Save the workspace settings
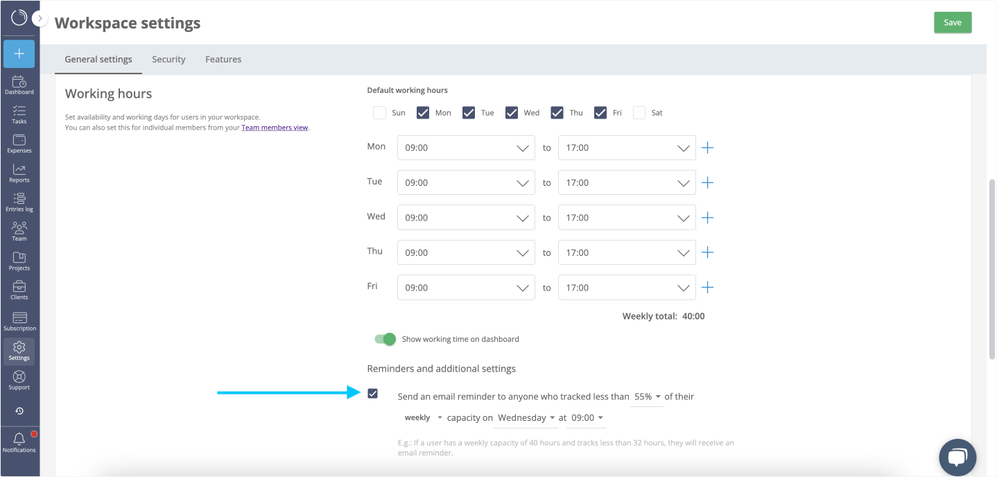997x477 pixels. [x=952, y=22]
